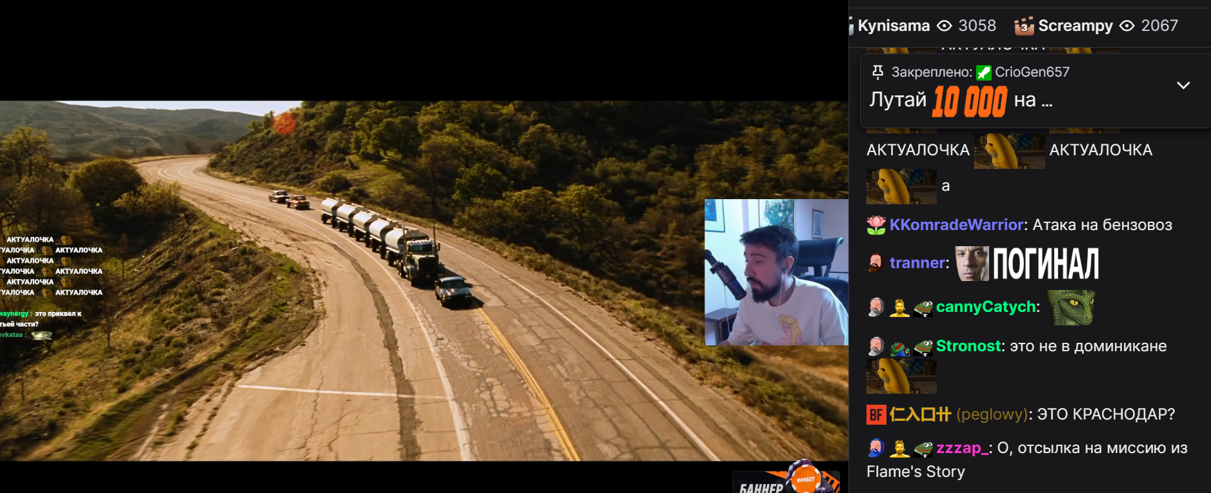Click the red BF badge
Viewport: 1211px width, 493px height.
[876, 414]
